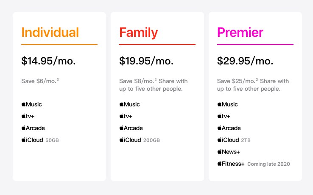Viewport: 313px width, 195px height.
Task: Click the $14.95/mo. Individual price
Action: (x=48, y=61)
